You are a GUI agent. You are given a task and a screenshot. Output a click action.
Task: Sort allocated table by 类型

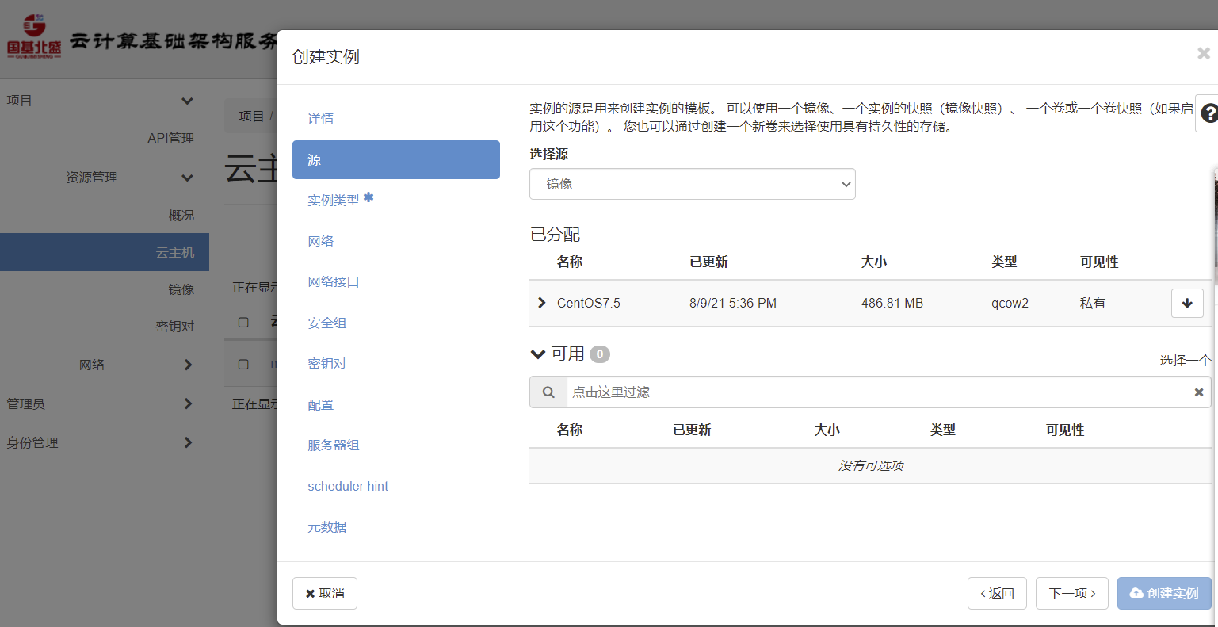[1004, 262]
